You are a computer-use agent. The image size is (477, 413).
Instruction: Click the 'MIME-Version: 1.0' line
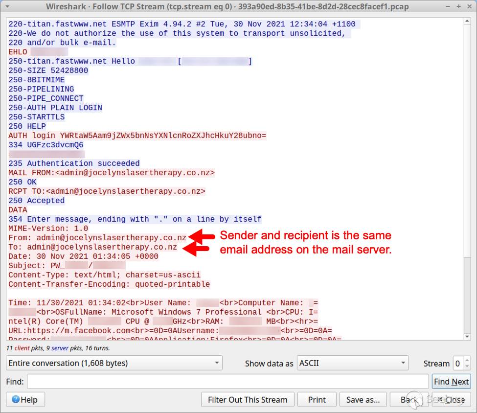(48, 228)
